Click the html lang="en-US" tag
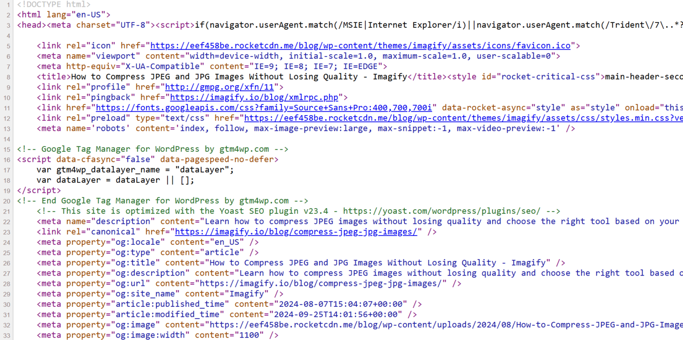The height and width of the screenshot is (340, 683). point(63,15)
